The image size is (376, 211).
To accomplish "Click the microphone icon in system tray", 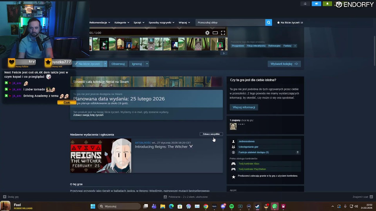I will pyautogui.click(x=345, y=206).
